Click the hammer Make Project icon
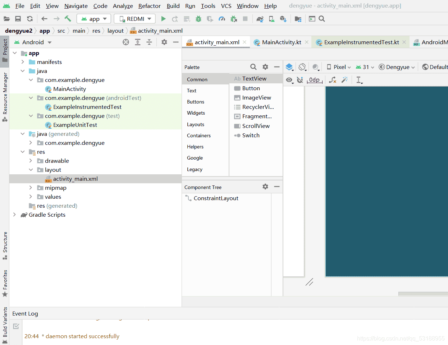 tap(68, 19)
